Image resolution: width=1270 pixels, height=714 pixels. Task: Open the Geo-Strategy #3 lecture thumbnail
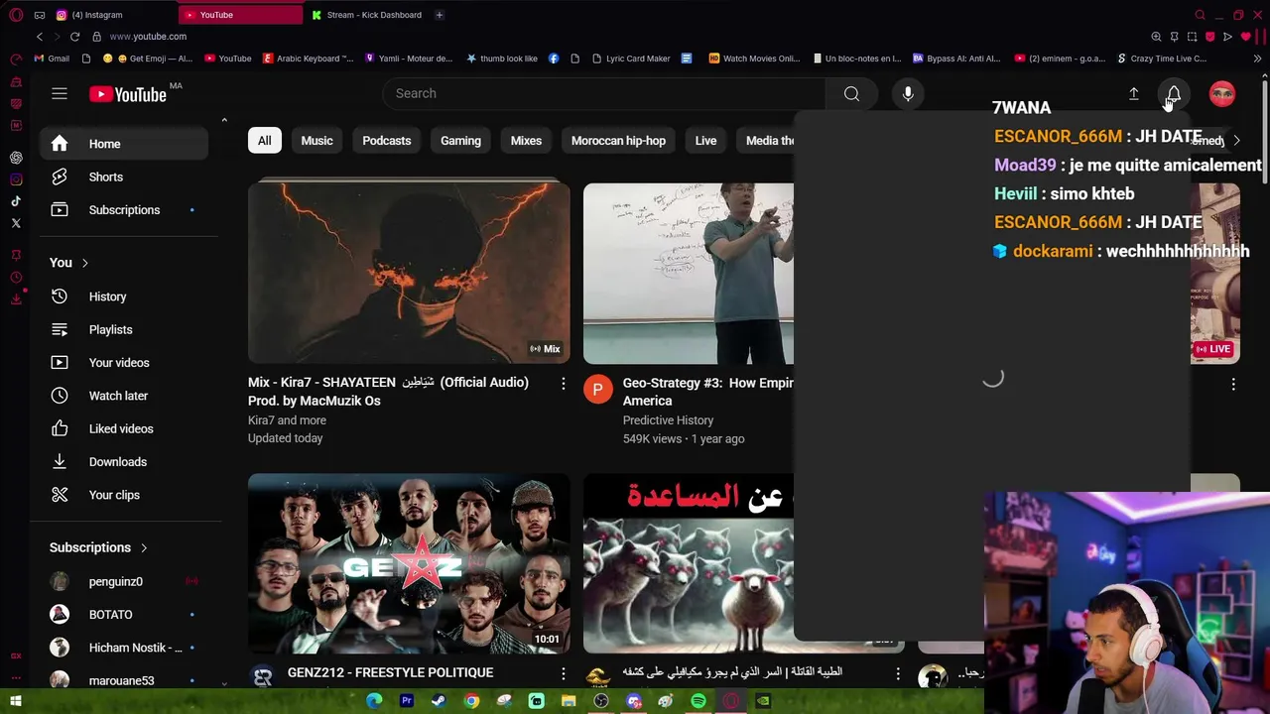tap(689, 274)
